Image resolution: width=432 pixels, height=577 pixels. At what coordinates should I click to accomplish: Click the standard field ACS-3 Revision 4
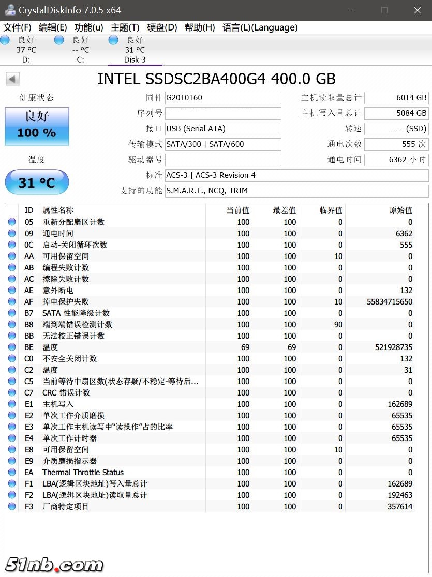tap(297, 175)
